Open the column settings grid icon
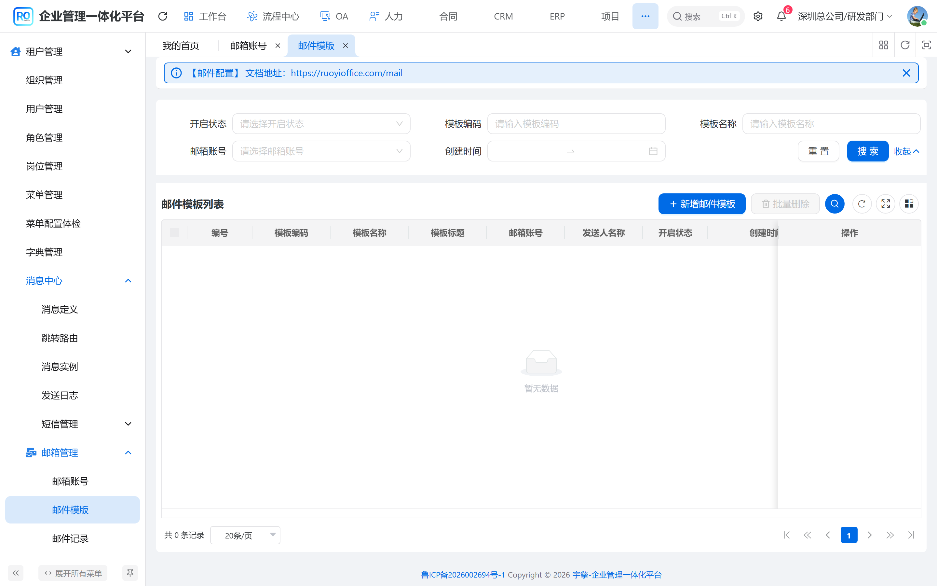This screenshot has height=586, width=937. tap(909, 204)
